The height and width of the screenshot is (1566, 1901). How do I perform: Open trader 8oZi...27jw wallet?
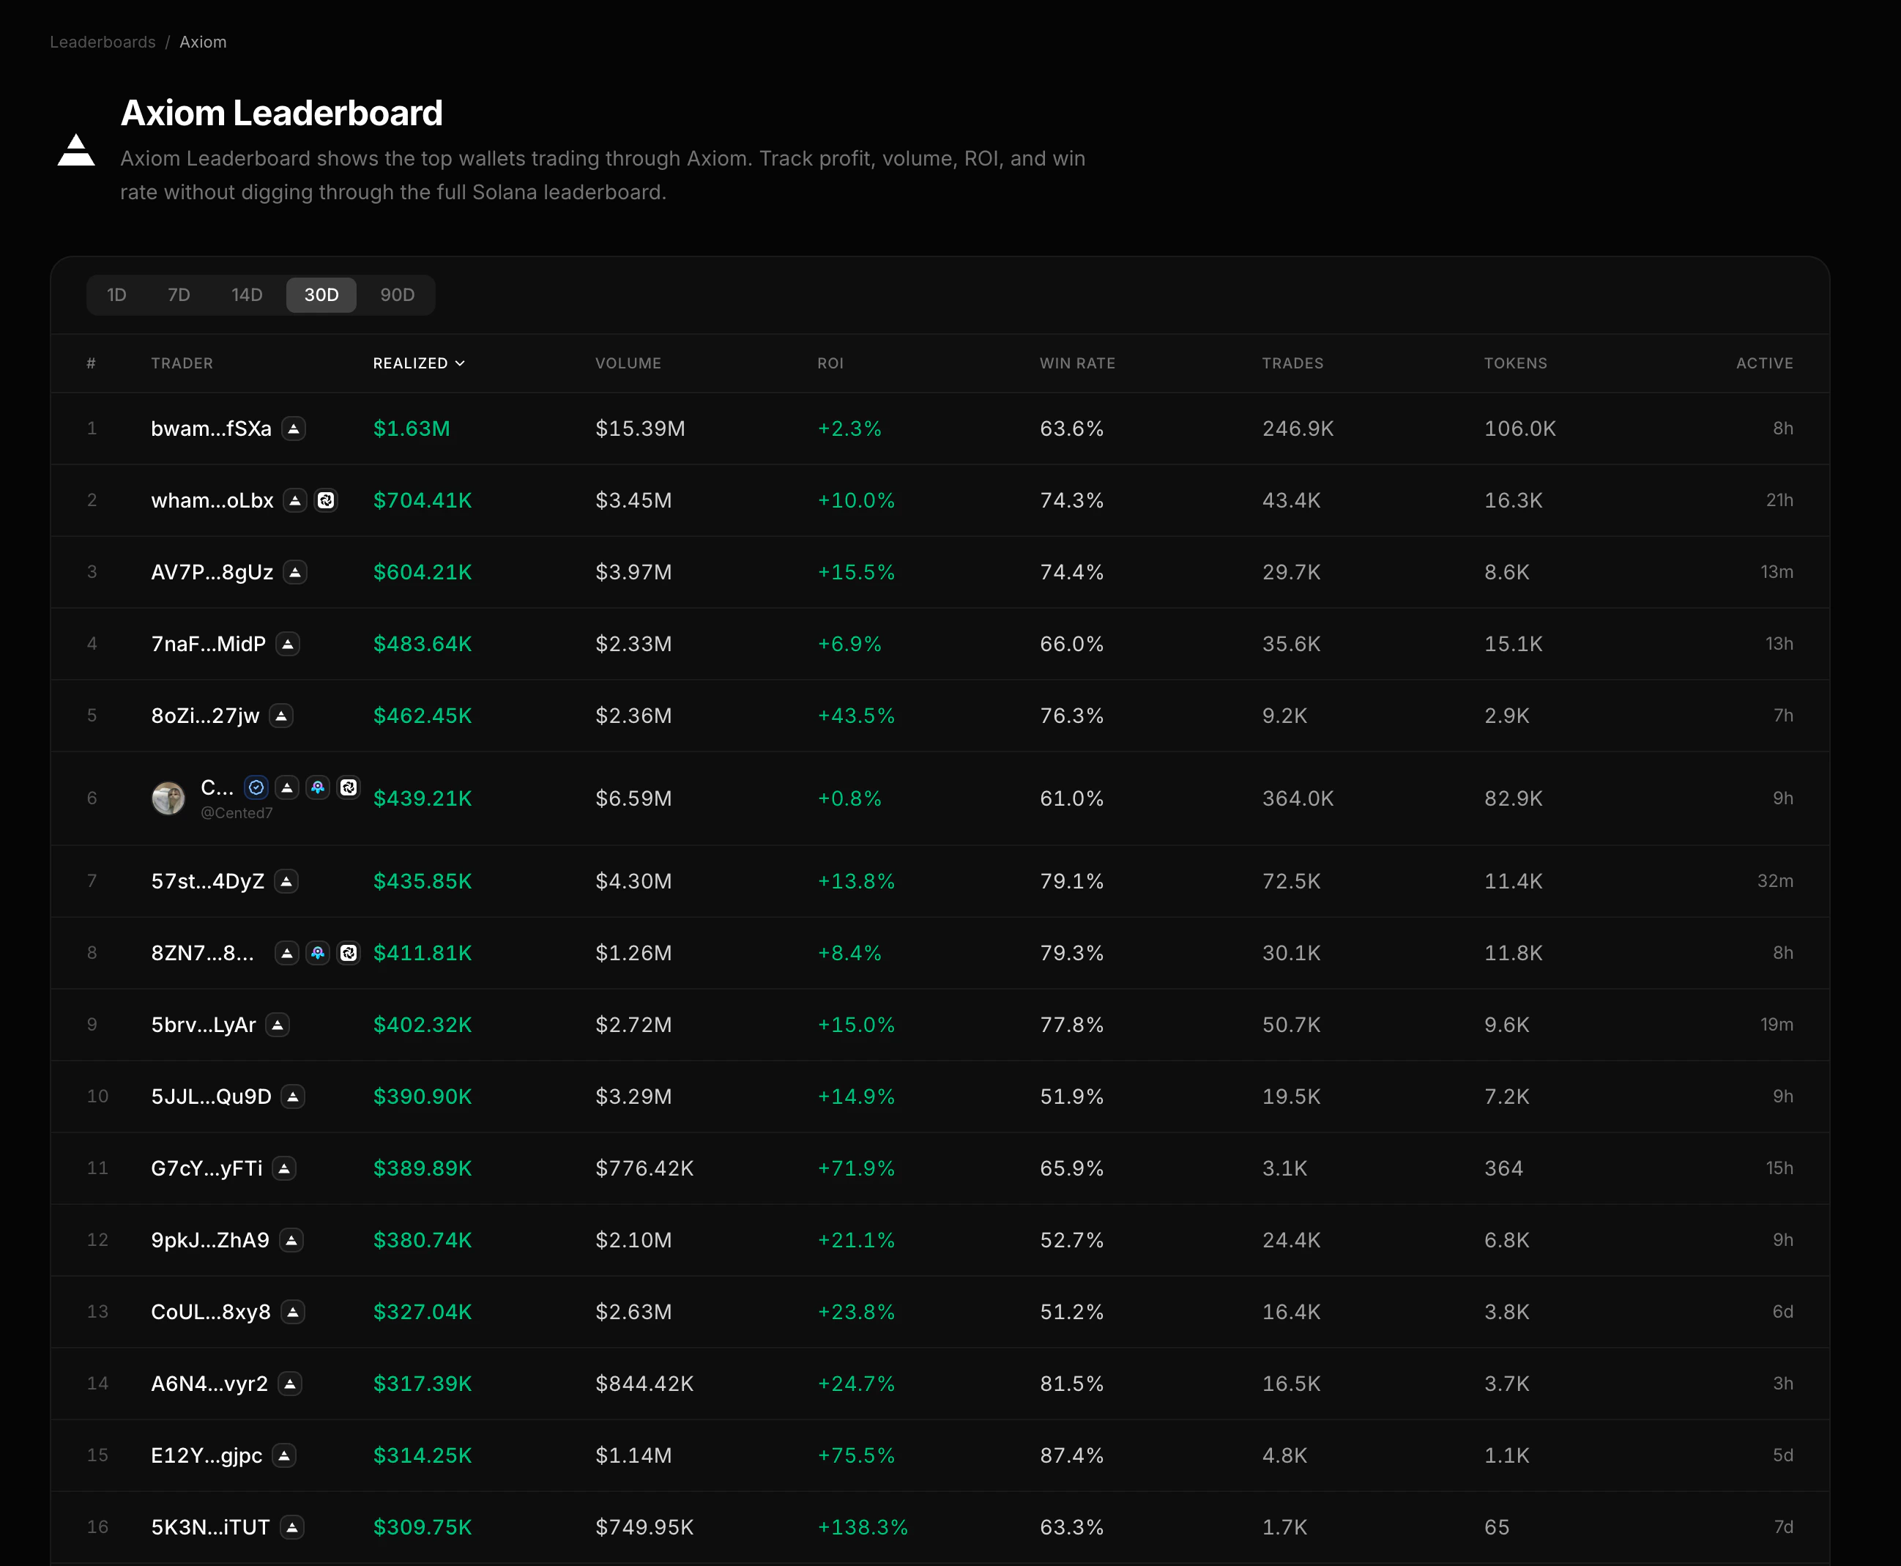206,716
